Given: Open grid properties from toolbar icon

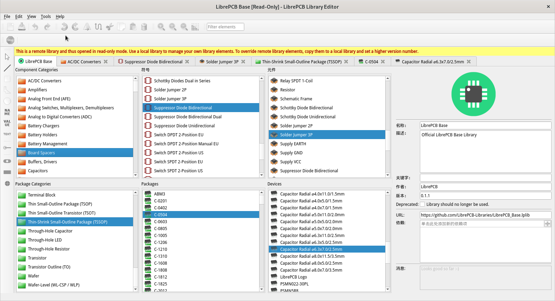Looking at the screenshot, I should (x=195, y=27).
